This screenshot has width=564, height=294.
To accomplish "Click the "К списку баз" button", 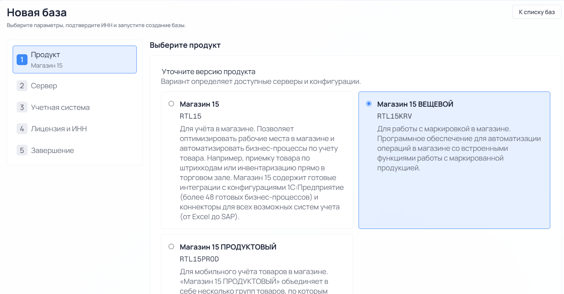I will tap(537, 12).
